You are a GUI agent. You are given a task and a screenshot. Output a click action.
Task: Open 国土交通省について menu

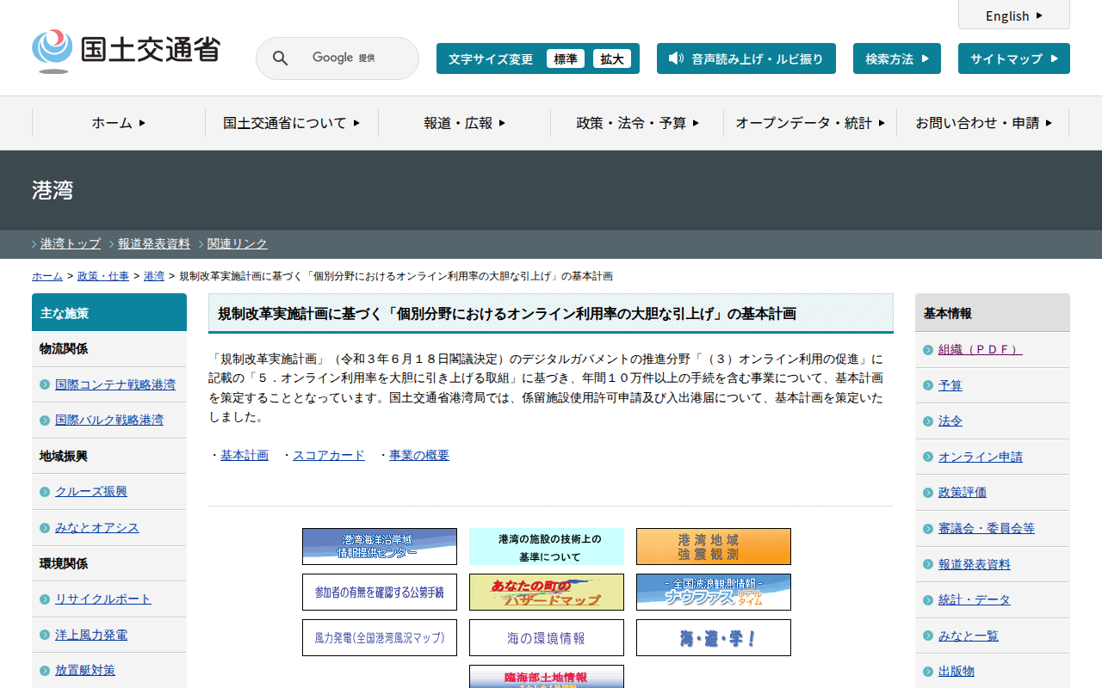[291, 123]
